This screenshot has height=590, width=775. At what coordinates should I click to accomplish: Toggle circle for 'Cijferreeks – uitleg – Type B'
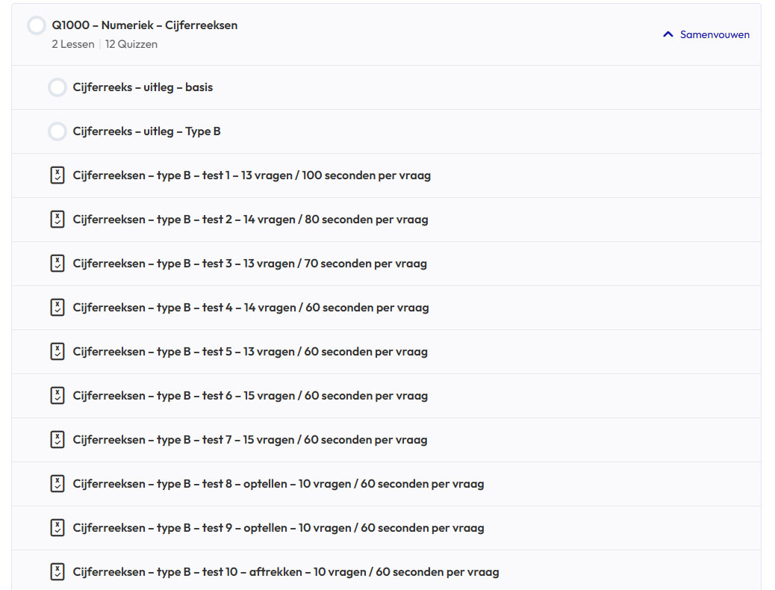(57, 131)
